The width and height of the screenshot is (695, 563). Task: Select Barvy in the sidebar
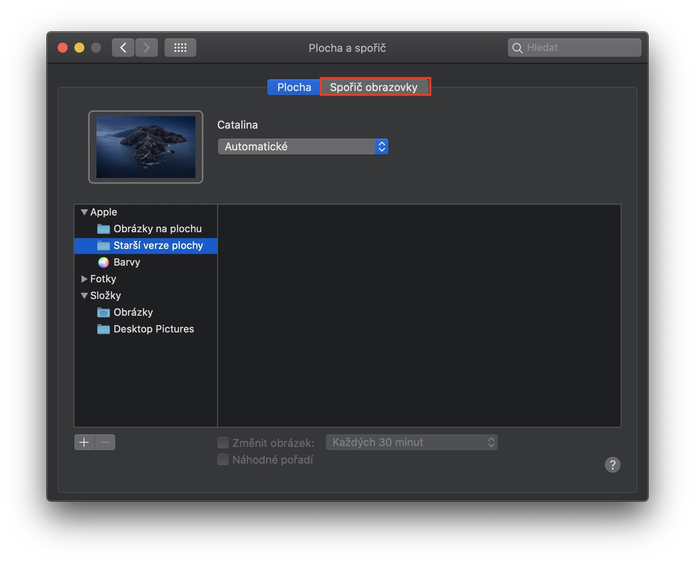click(146, 262)
